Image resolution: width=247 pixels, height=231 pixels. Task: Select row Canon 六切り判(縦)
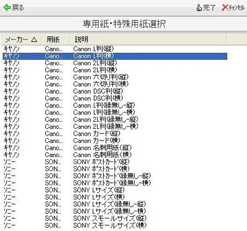115,77
